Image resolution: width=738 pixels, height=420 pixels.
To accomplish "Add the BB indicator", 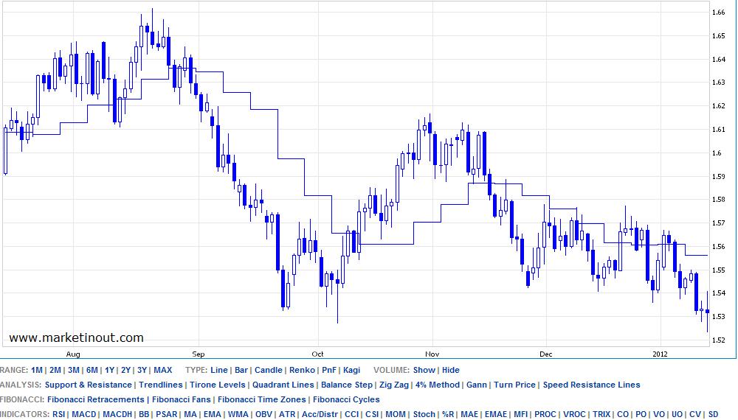I will click(144, 414).
